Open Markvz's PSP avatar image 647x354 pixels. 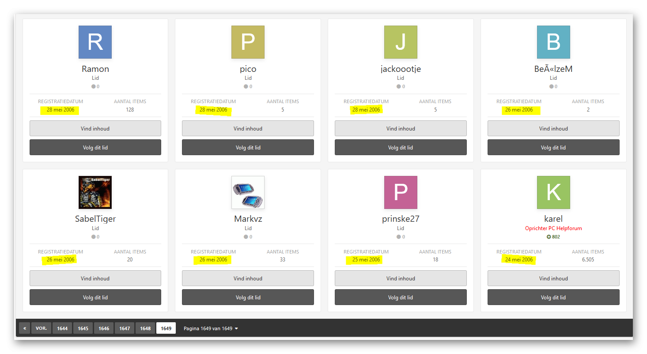248,192
